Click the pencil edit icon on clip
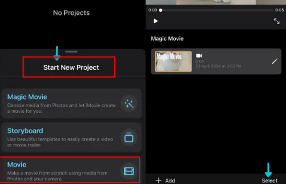The width and height of the screenshot is (286, 184). [274, 61]
